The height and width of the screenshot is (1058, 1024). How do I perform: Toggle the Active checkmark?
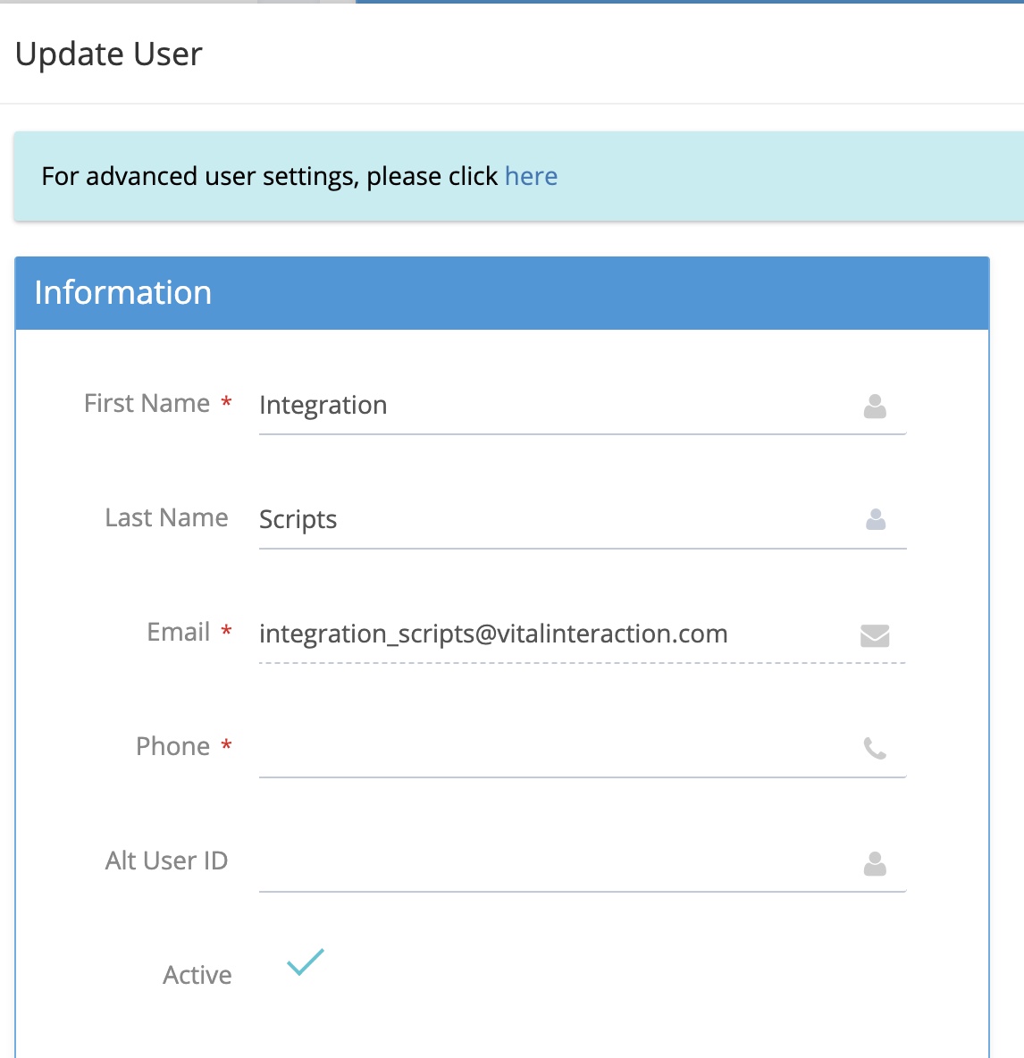coord(306,962)
